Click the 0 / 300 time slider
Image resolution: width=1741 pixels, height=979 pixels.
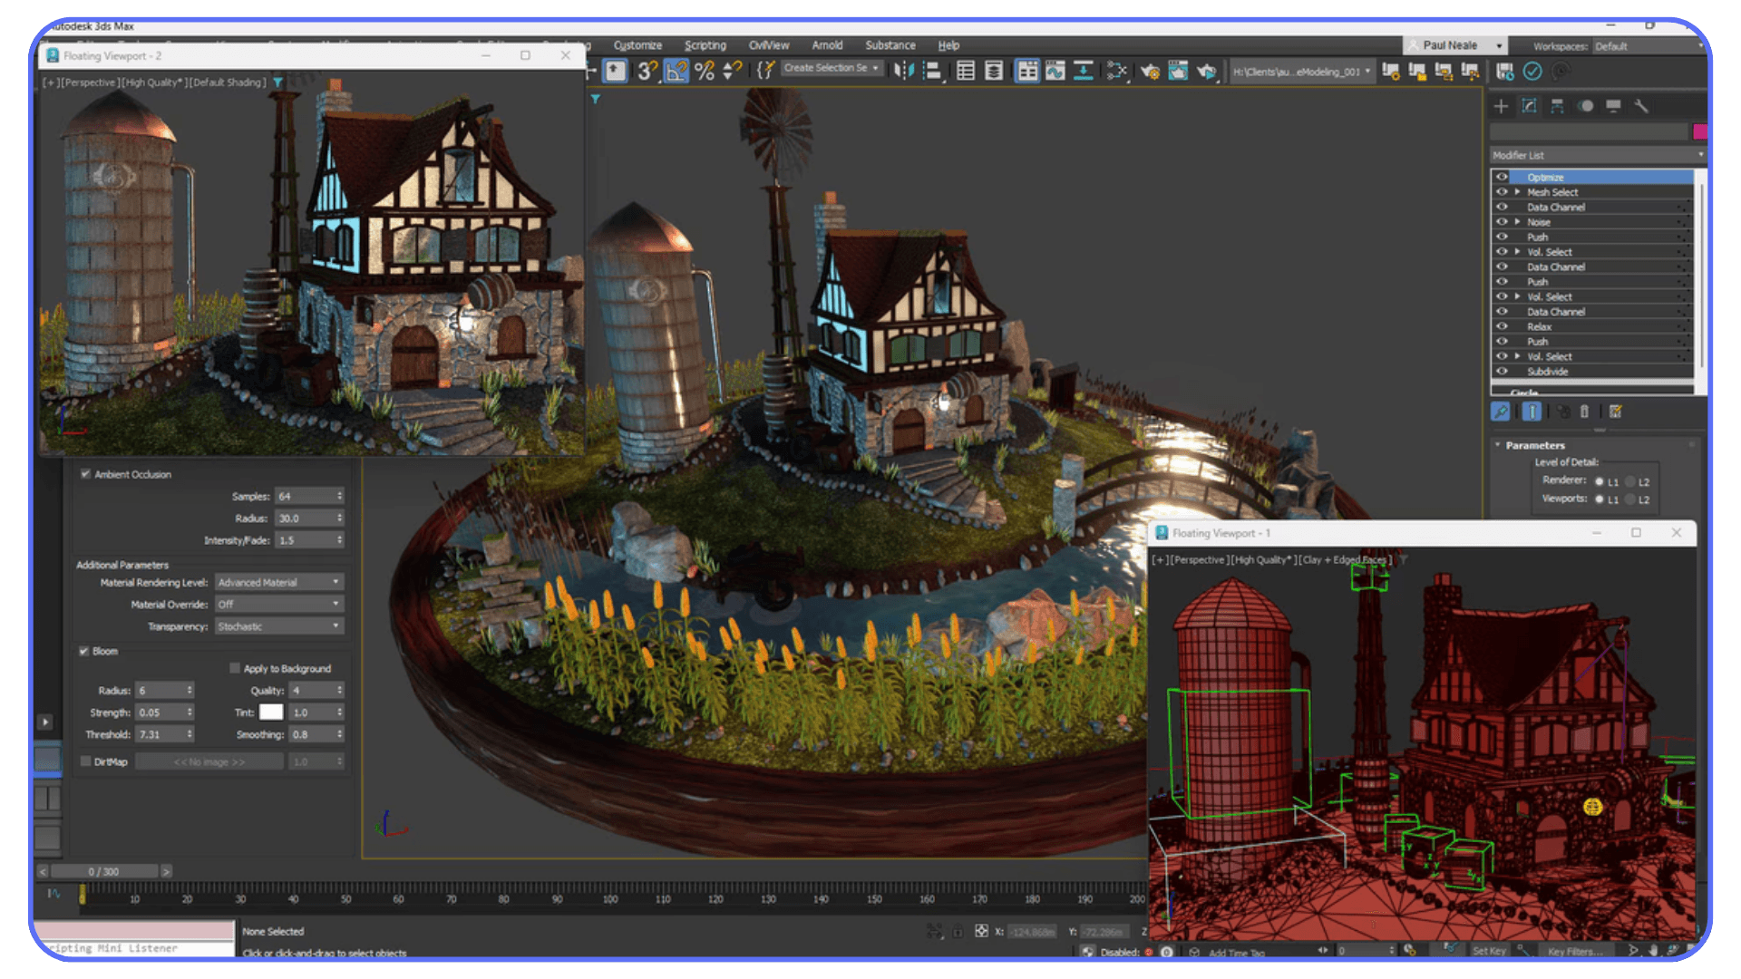pos(103,871)
